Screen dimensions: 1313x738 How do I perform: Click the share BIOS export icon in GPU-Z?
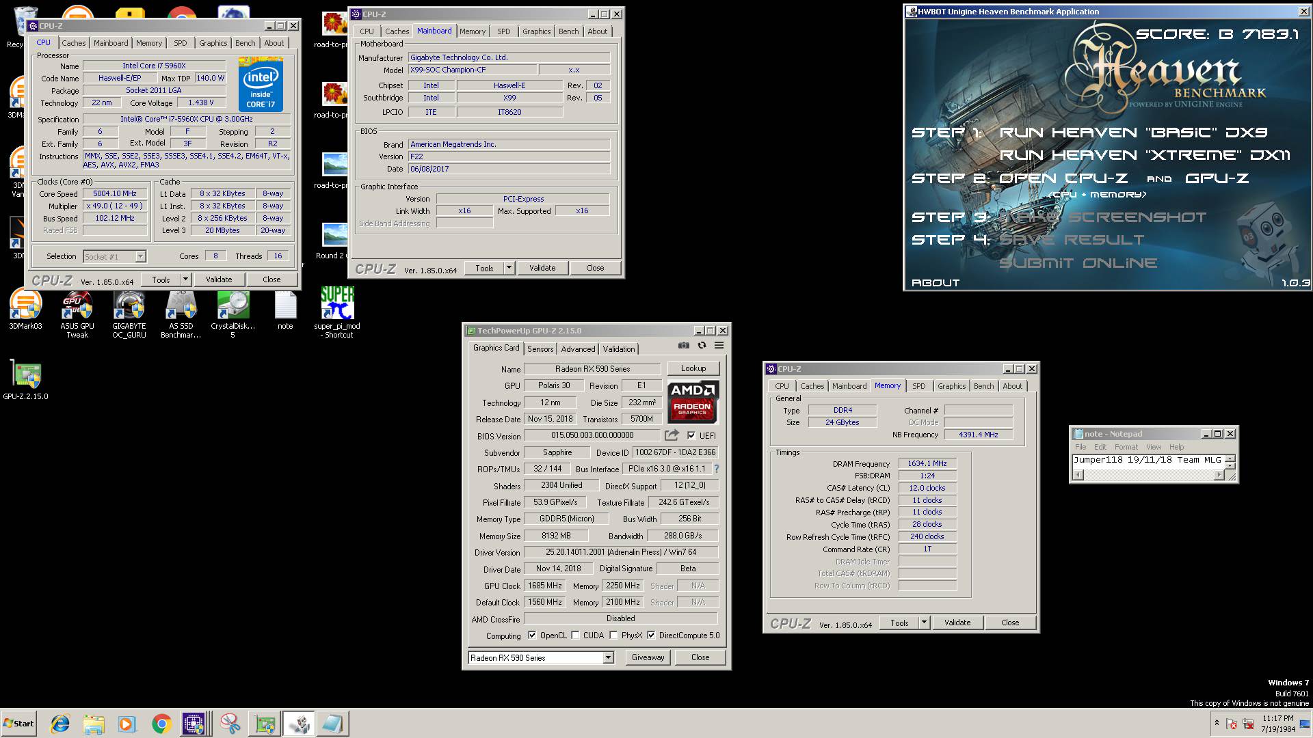tap(672, 435)
